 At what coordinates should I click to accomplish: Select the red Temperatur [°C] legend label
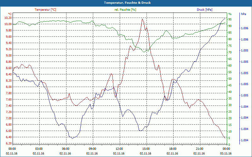(x=45, y=10)
